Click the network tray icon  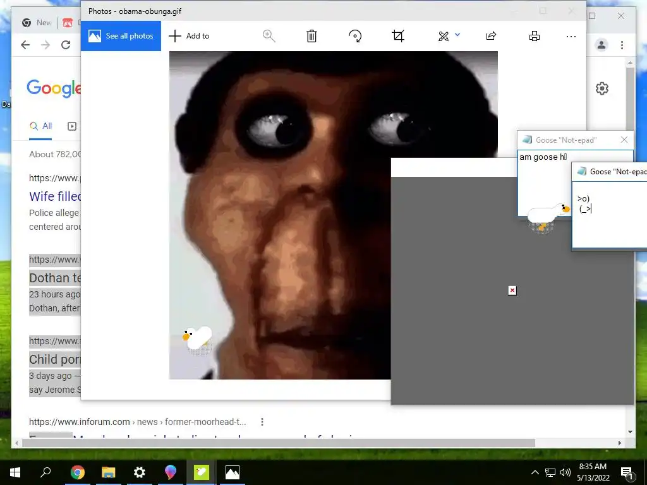click(550, 472)
